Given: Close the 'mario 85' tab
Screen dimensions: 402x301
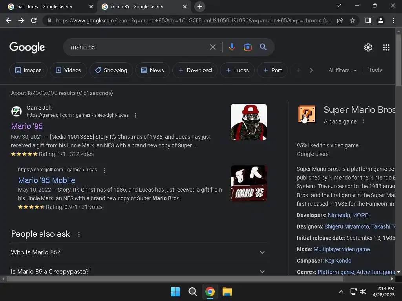Looking at the screenshot, I should coord(185,7).
